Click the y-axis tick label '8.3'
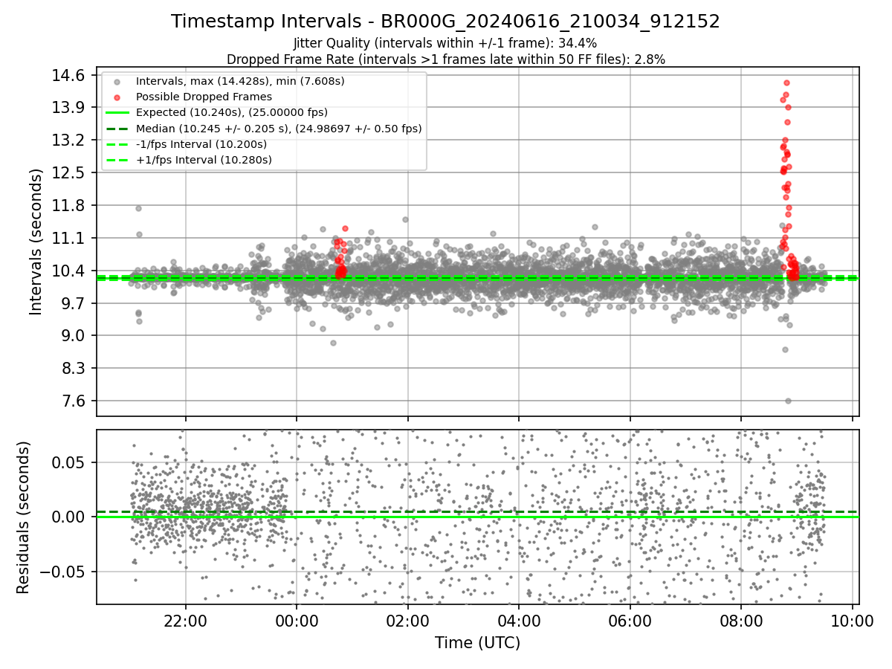Image resolution: width=892 pixels, height=669 pixels. tap(73, 369)
